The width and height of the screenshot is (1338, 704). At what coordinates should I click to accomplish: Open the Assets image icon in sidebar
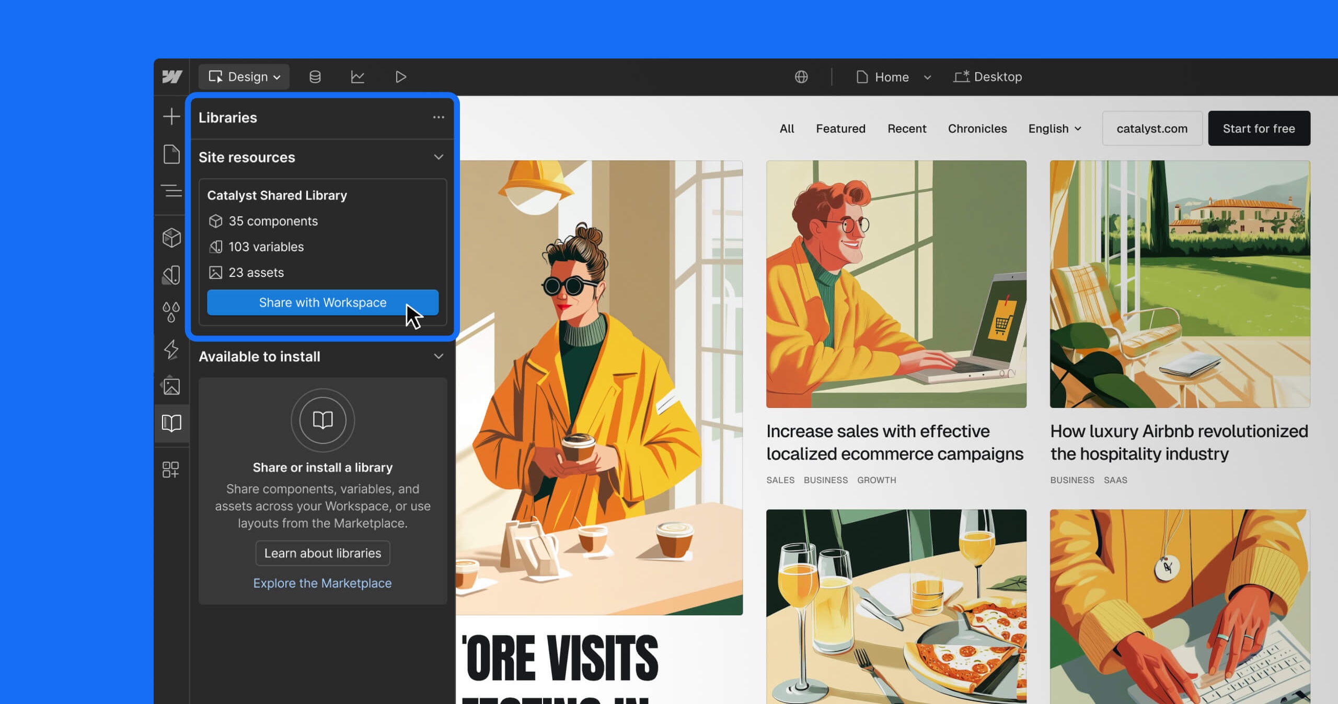pyautogui.click(x=171, y=386)
